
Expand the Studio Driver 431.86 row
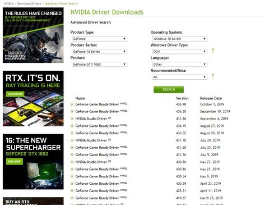click(x=72, y=119)
